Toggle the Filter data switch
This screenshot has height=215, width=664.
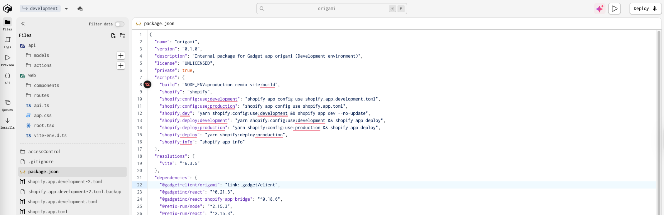click(119, 24)
